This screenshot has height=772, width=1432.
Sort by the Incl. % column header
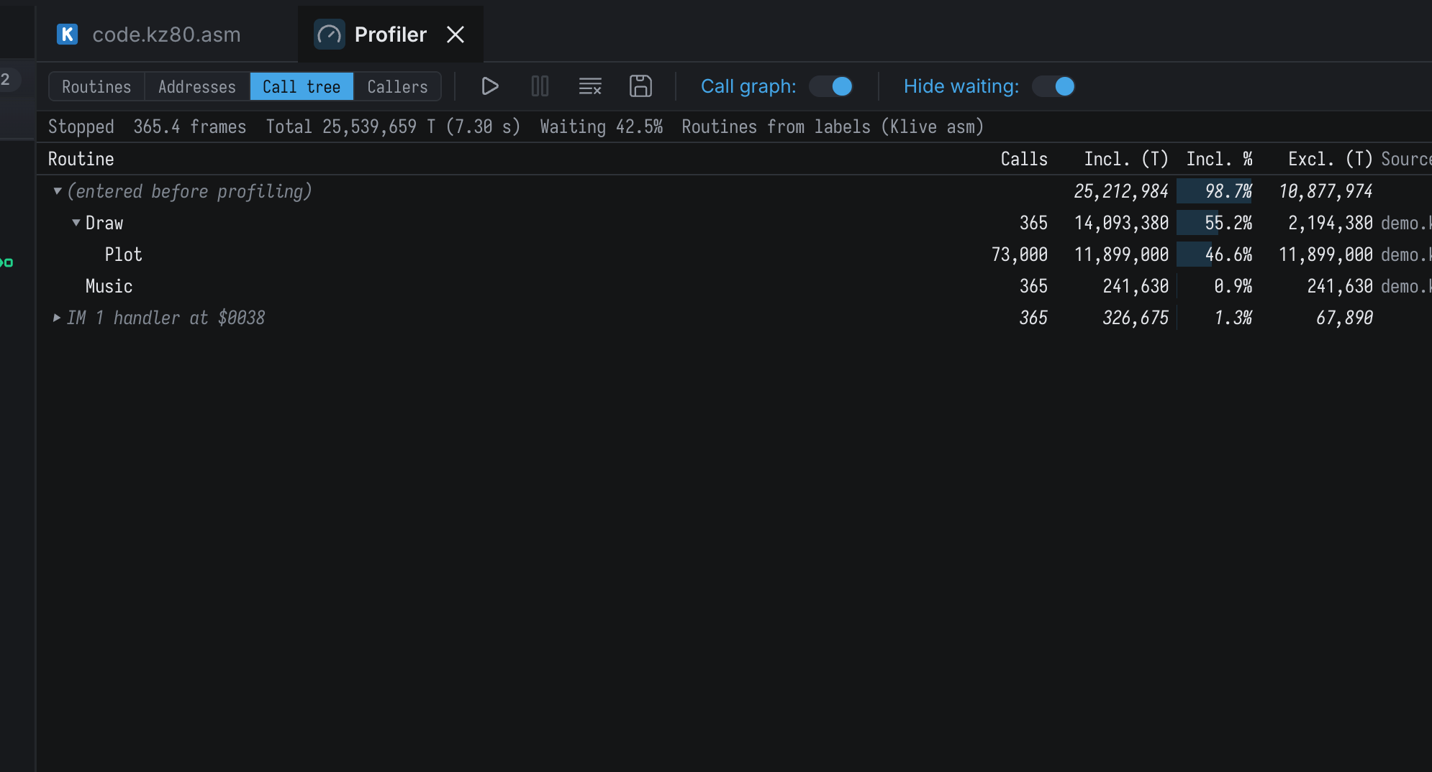coord(1220,159)
